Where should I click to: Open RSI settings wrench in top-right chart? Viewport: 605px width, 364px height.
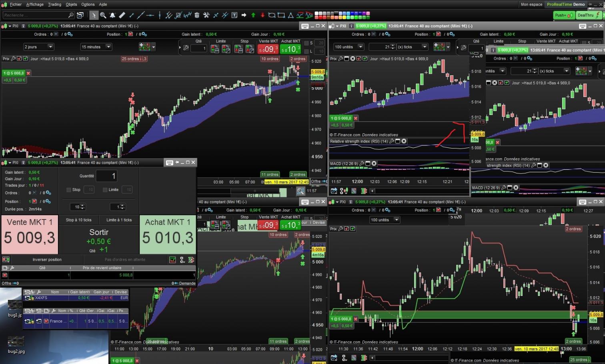pos(392,141)
